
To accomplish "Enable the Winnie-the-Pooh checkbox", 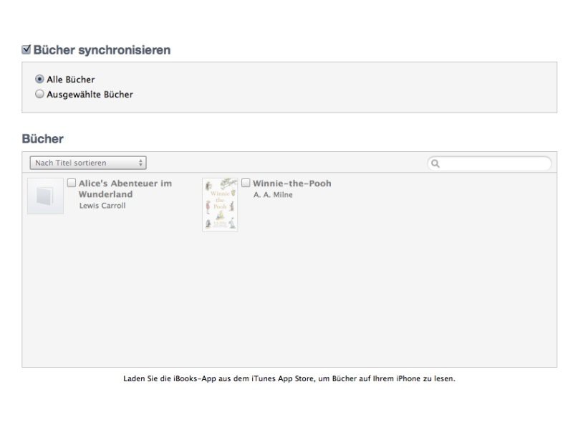I will 246,183.
